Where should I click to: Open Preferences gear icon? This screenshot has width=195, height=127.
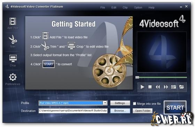(x=13, y=77)
